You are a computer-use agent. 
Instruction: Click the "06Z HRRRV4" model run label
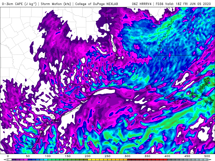[142, 4]
